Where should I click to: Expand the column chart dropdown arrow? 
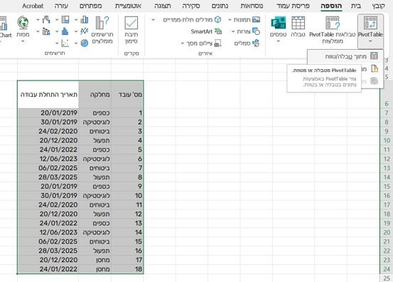(76, 20)
